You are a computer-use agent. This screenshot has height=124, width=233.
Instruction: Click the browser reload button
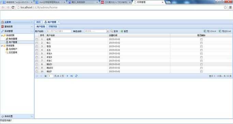click(13, 7)
